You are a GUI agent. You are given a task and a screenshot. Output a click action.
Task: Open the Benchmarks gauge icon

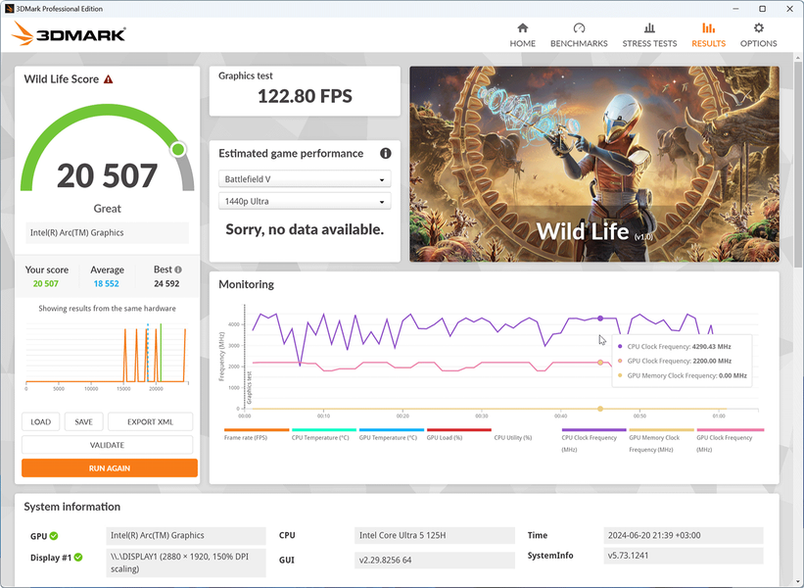coord(579,27)
